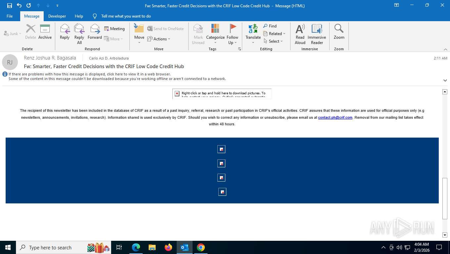Click the Reply All button
The height and width of the screenshot is (254, 450).
79,34
